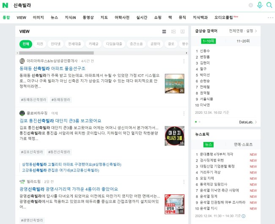Select 디딤돌대출 filter chip

[114, 44]
